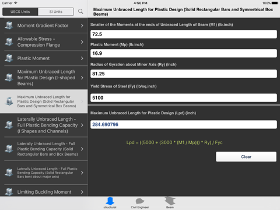Tap chevron beside Limiting Buckling Moment
Viewport: 280px width, 210px height.
[x=82, y=192]
